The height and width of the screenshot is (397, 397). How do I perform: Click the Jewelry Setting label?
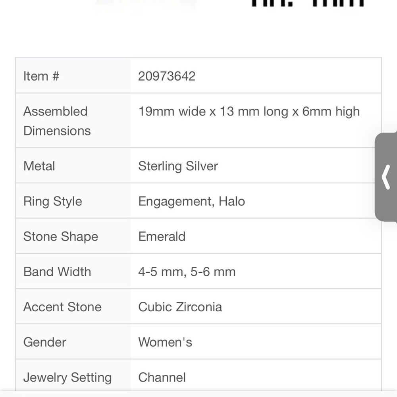click(x=67, y=377)
